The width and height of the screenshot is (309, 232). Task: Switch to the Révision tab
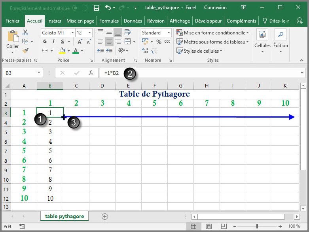(155, 21)
